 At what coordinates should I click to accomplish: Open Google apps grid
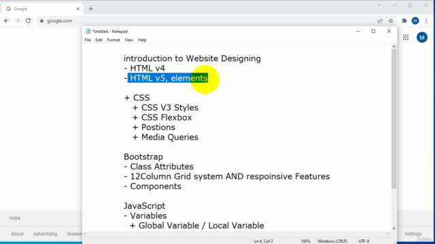click(x=406, y=37)
